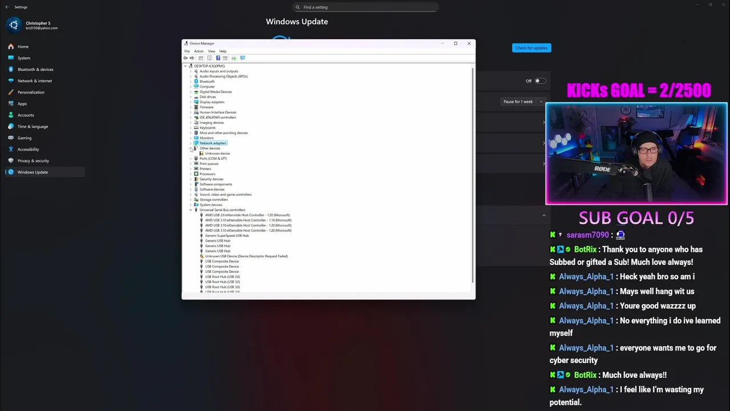The image size is (730, 411).
Task: Click the Update driver icon with green arrow
Action: [234, 58]
